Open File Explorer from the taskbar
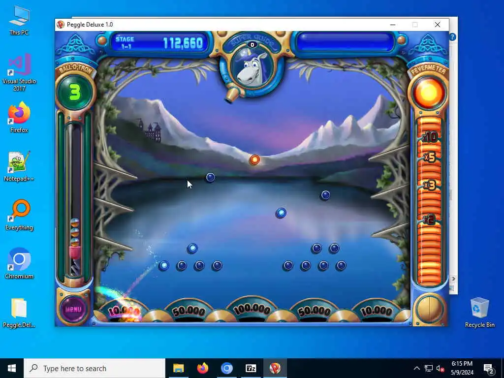The image size is (504, 378). tap(178, 368)
